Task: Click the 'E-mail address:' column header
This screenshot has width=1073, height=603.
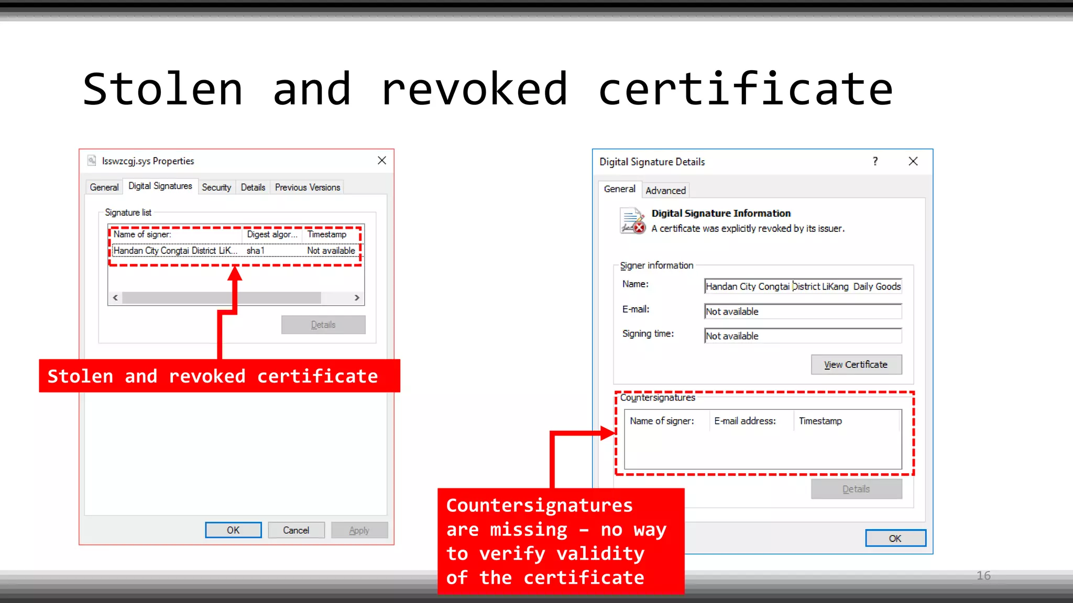Action: [x=751, y=421]
